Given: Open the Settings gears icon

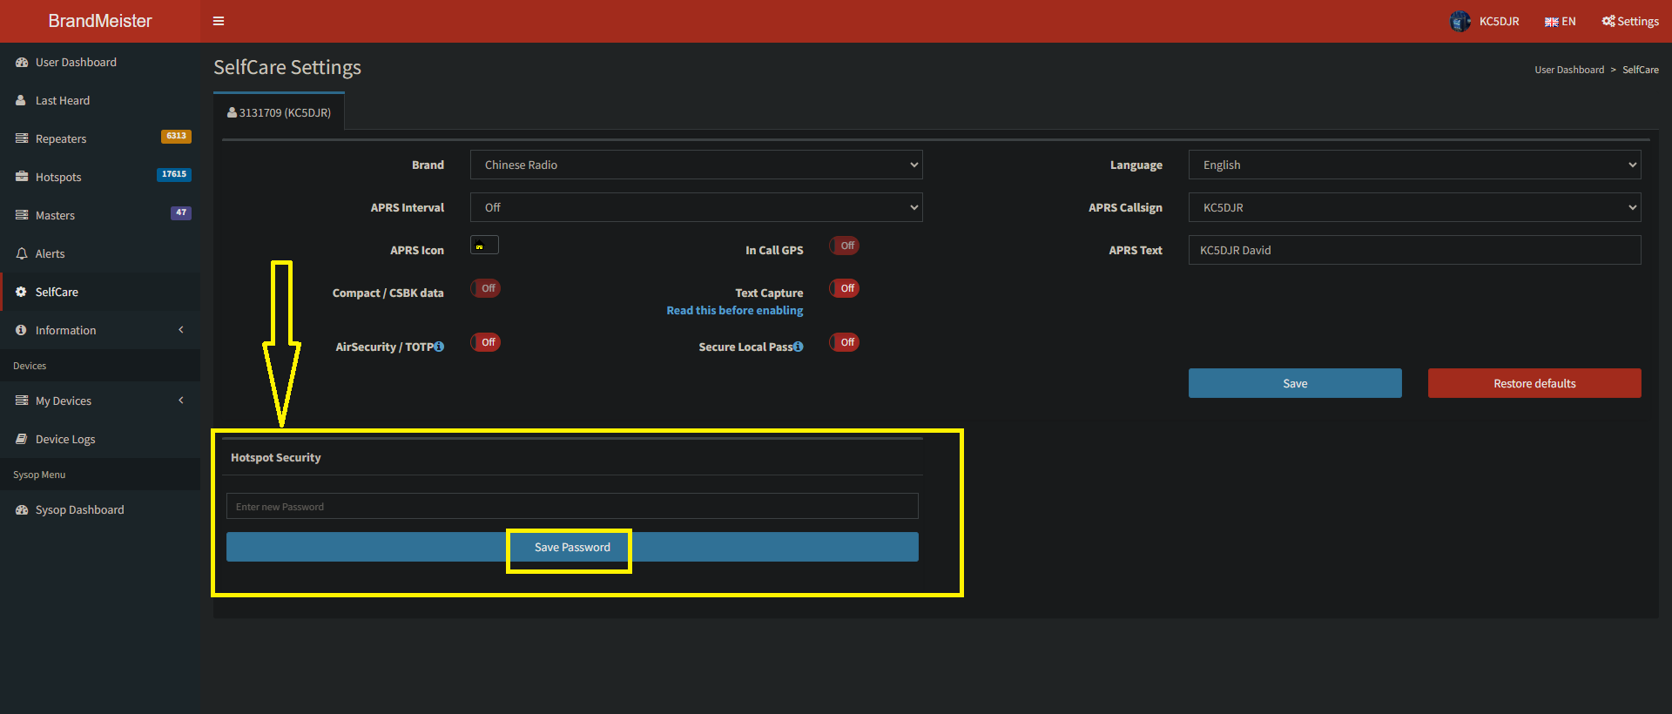Looking at the screenshot, I should click(1608, 21).
